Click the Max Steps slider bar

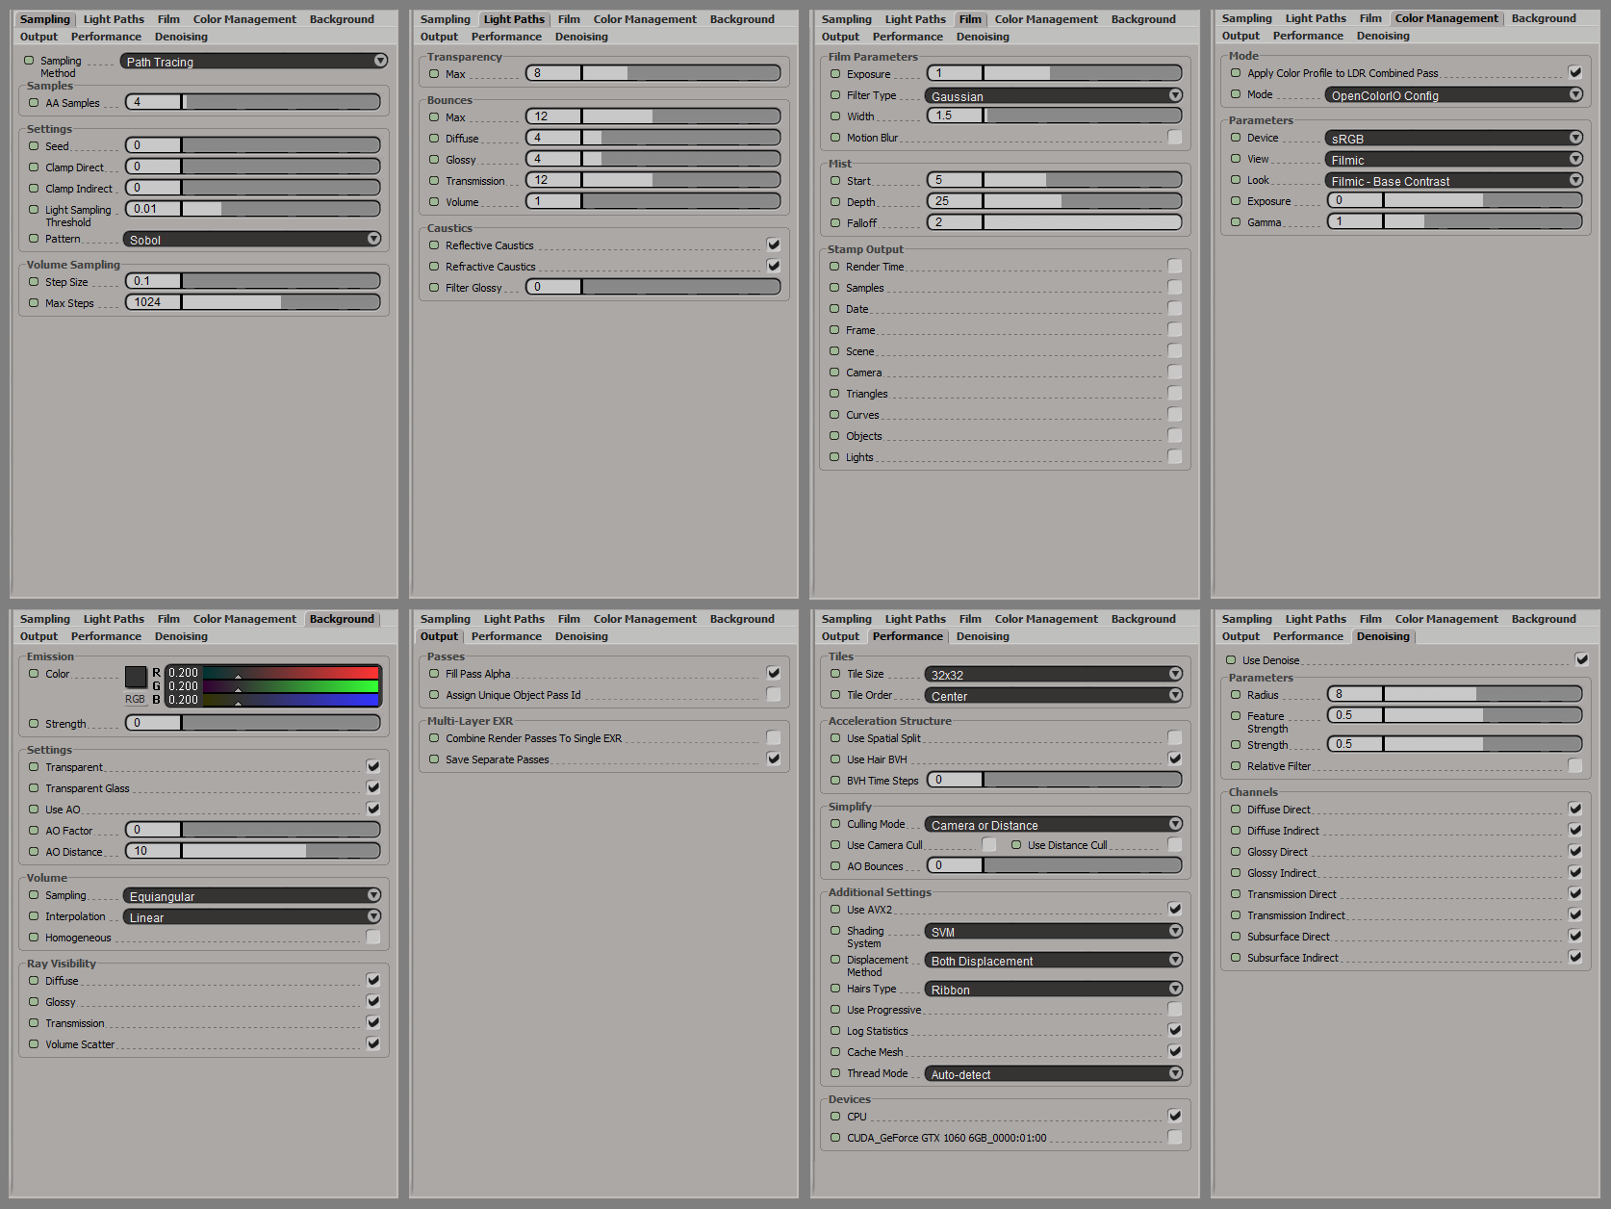(281, 302)
